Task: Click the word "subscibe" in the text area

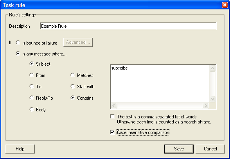Action: coord(119,68)
